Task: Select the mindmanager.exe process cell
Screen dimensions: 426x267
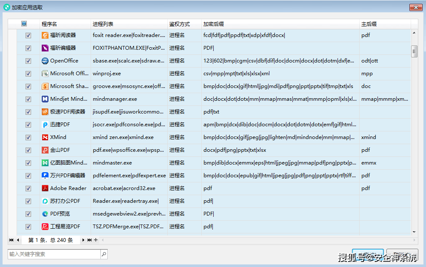Action: (129, 99)
